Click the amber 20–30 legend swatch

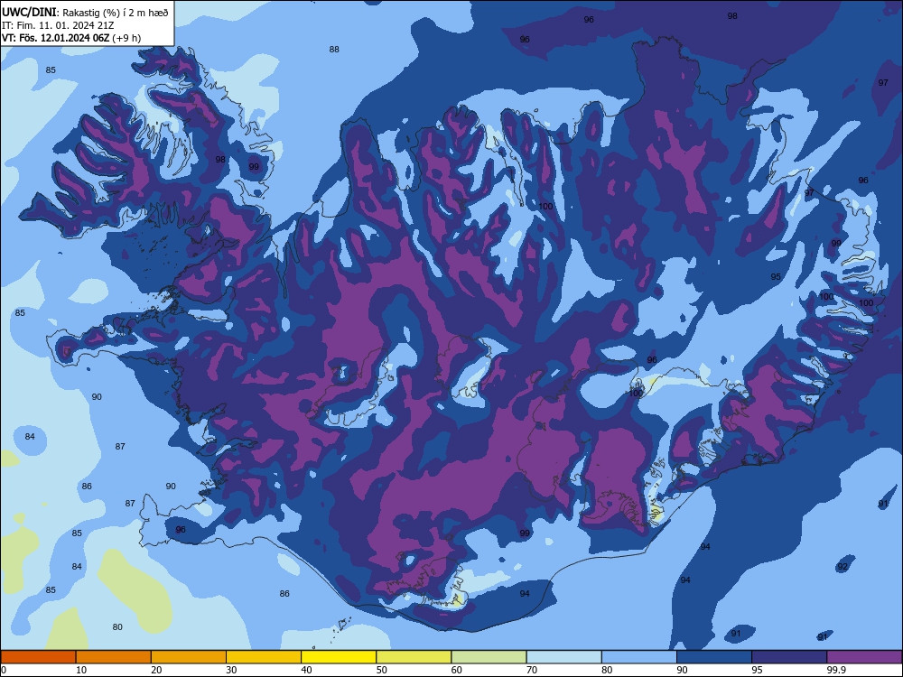coord(189,657)
